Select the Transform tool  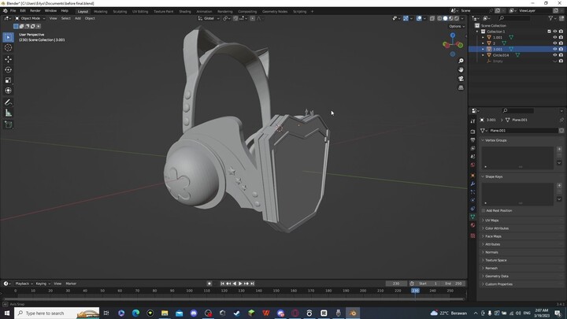9,91
